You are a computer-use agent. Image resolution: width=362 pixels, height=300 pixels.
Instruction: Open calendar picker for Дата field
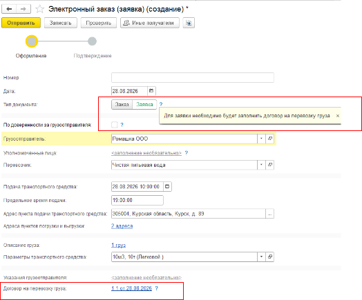151,91
